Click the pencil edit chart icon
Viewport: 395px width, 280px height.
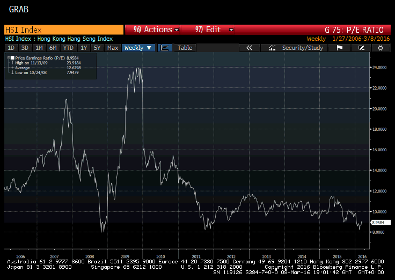click(x=361, y=48)
